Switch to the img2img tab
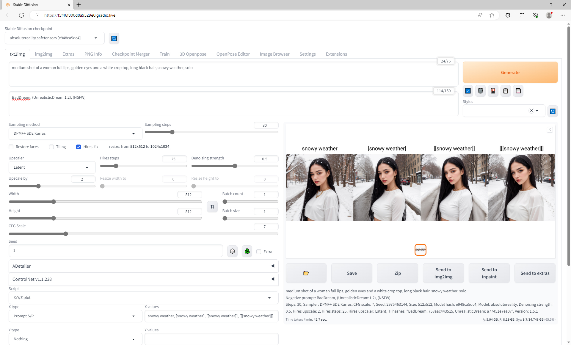 tap(43, 54)
